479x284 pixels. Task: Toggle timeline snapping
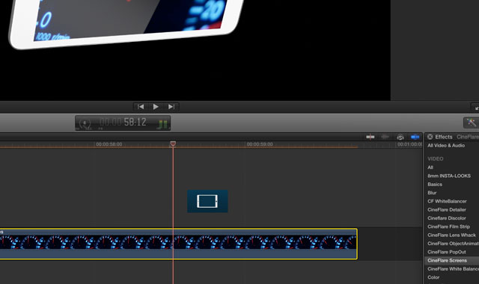(x=415, y=137)
